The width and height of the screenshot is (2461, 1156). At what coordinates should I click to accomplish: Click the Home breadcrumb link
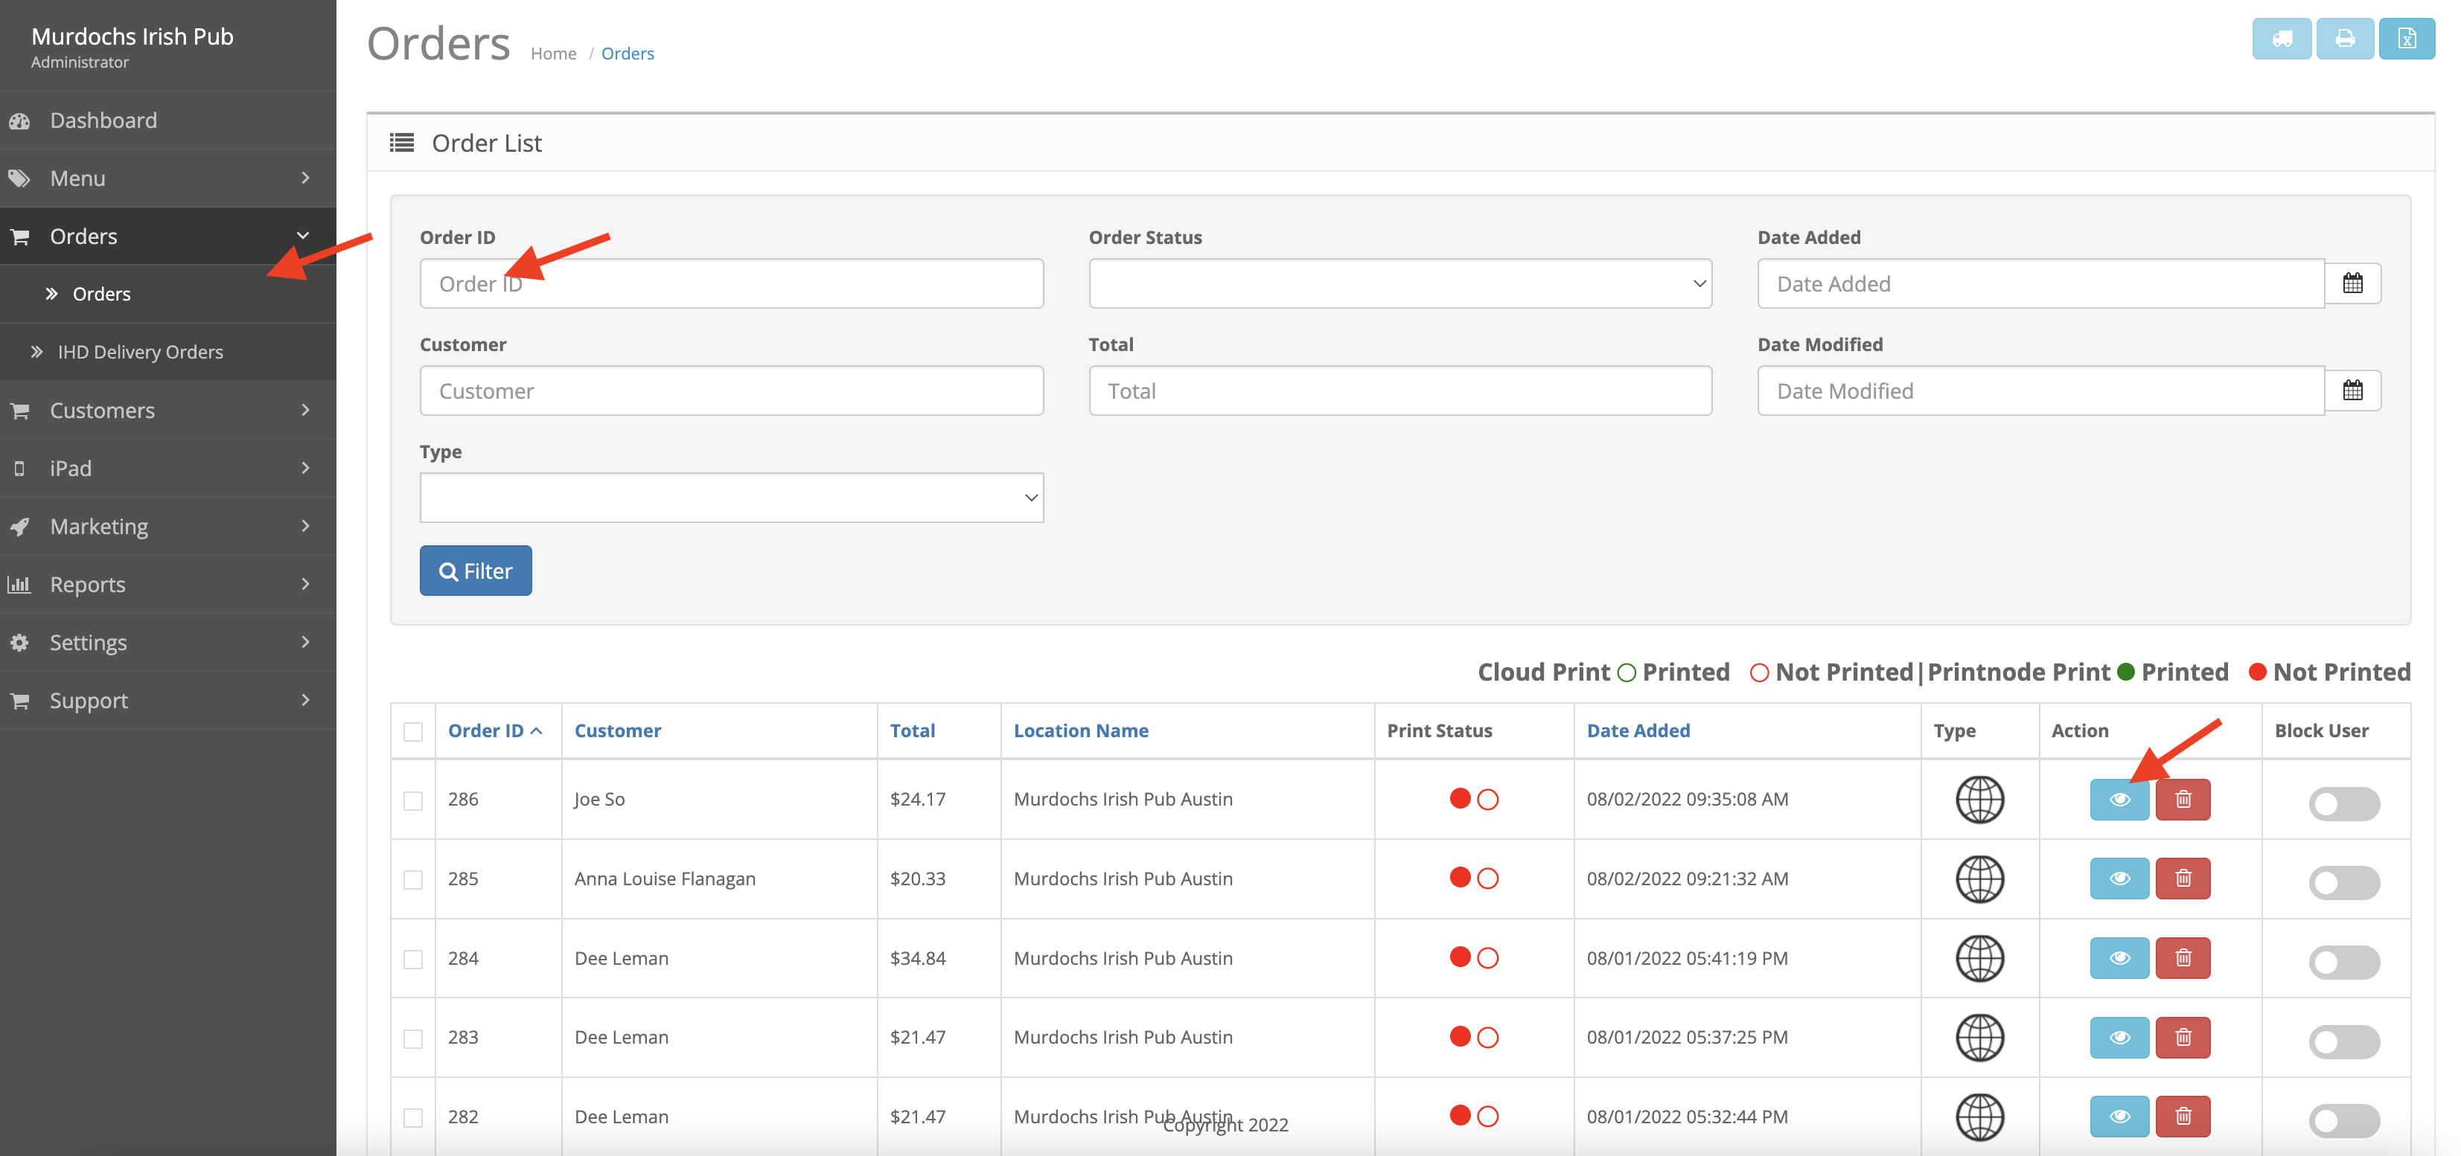point(553,53)
